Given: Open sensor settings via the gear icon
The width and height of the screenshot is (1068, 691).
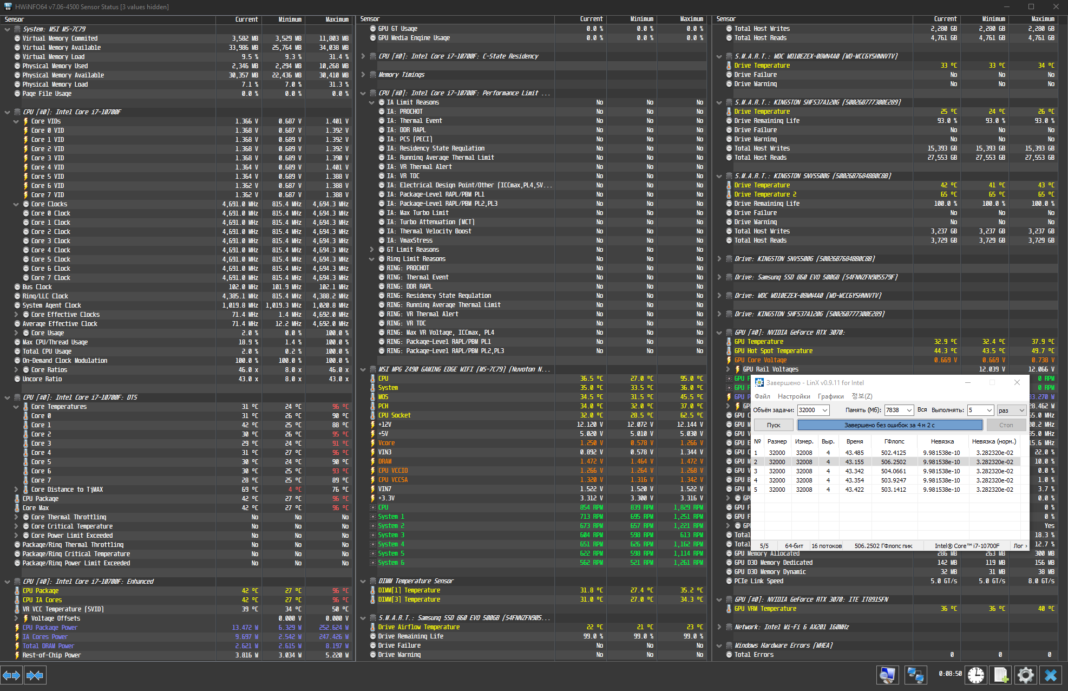Looking at the screenshot, I should (x=1026, y=675).
